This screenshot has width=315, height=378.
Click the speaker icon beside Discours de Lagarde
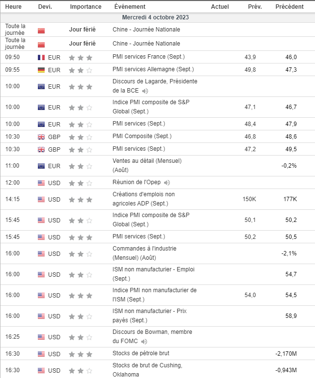145,91
